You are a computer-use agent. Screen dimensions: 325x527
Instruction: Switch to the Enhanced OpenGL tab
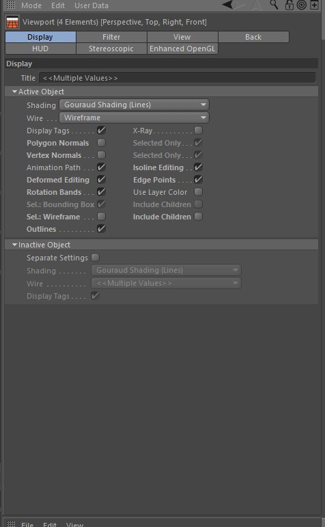(x=182, y=49)
